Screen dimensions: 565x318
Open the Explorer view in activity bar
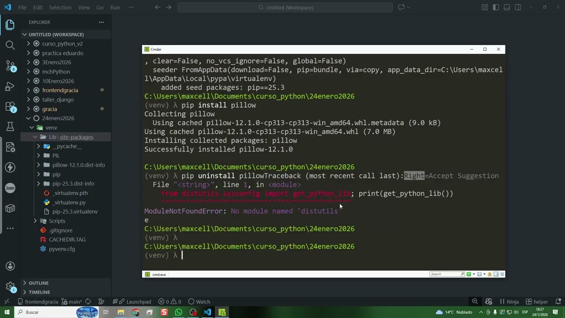pos(10,25)
